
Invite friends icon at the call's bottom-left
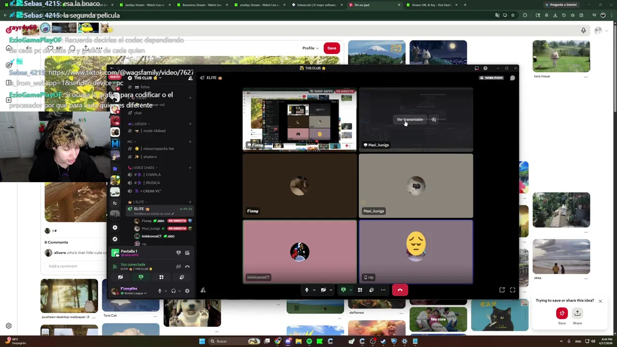[x=203, y=290]
